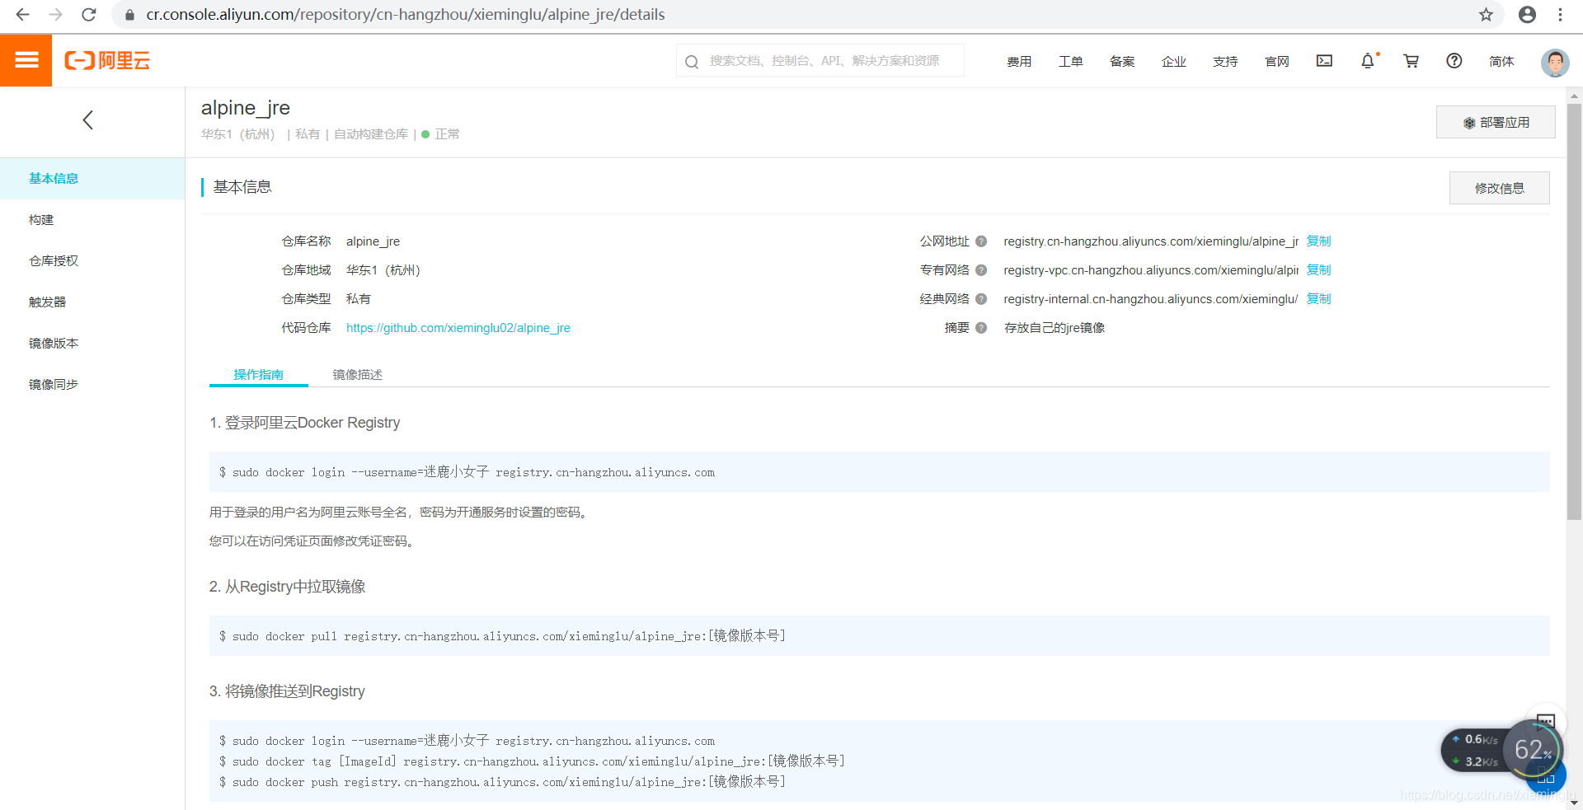Go back in browser history
The width and height of the screenshot is (1583, 810).
click(22, 14)
